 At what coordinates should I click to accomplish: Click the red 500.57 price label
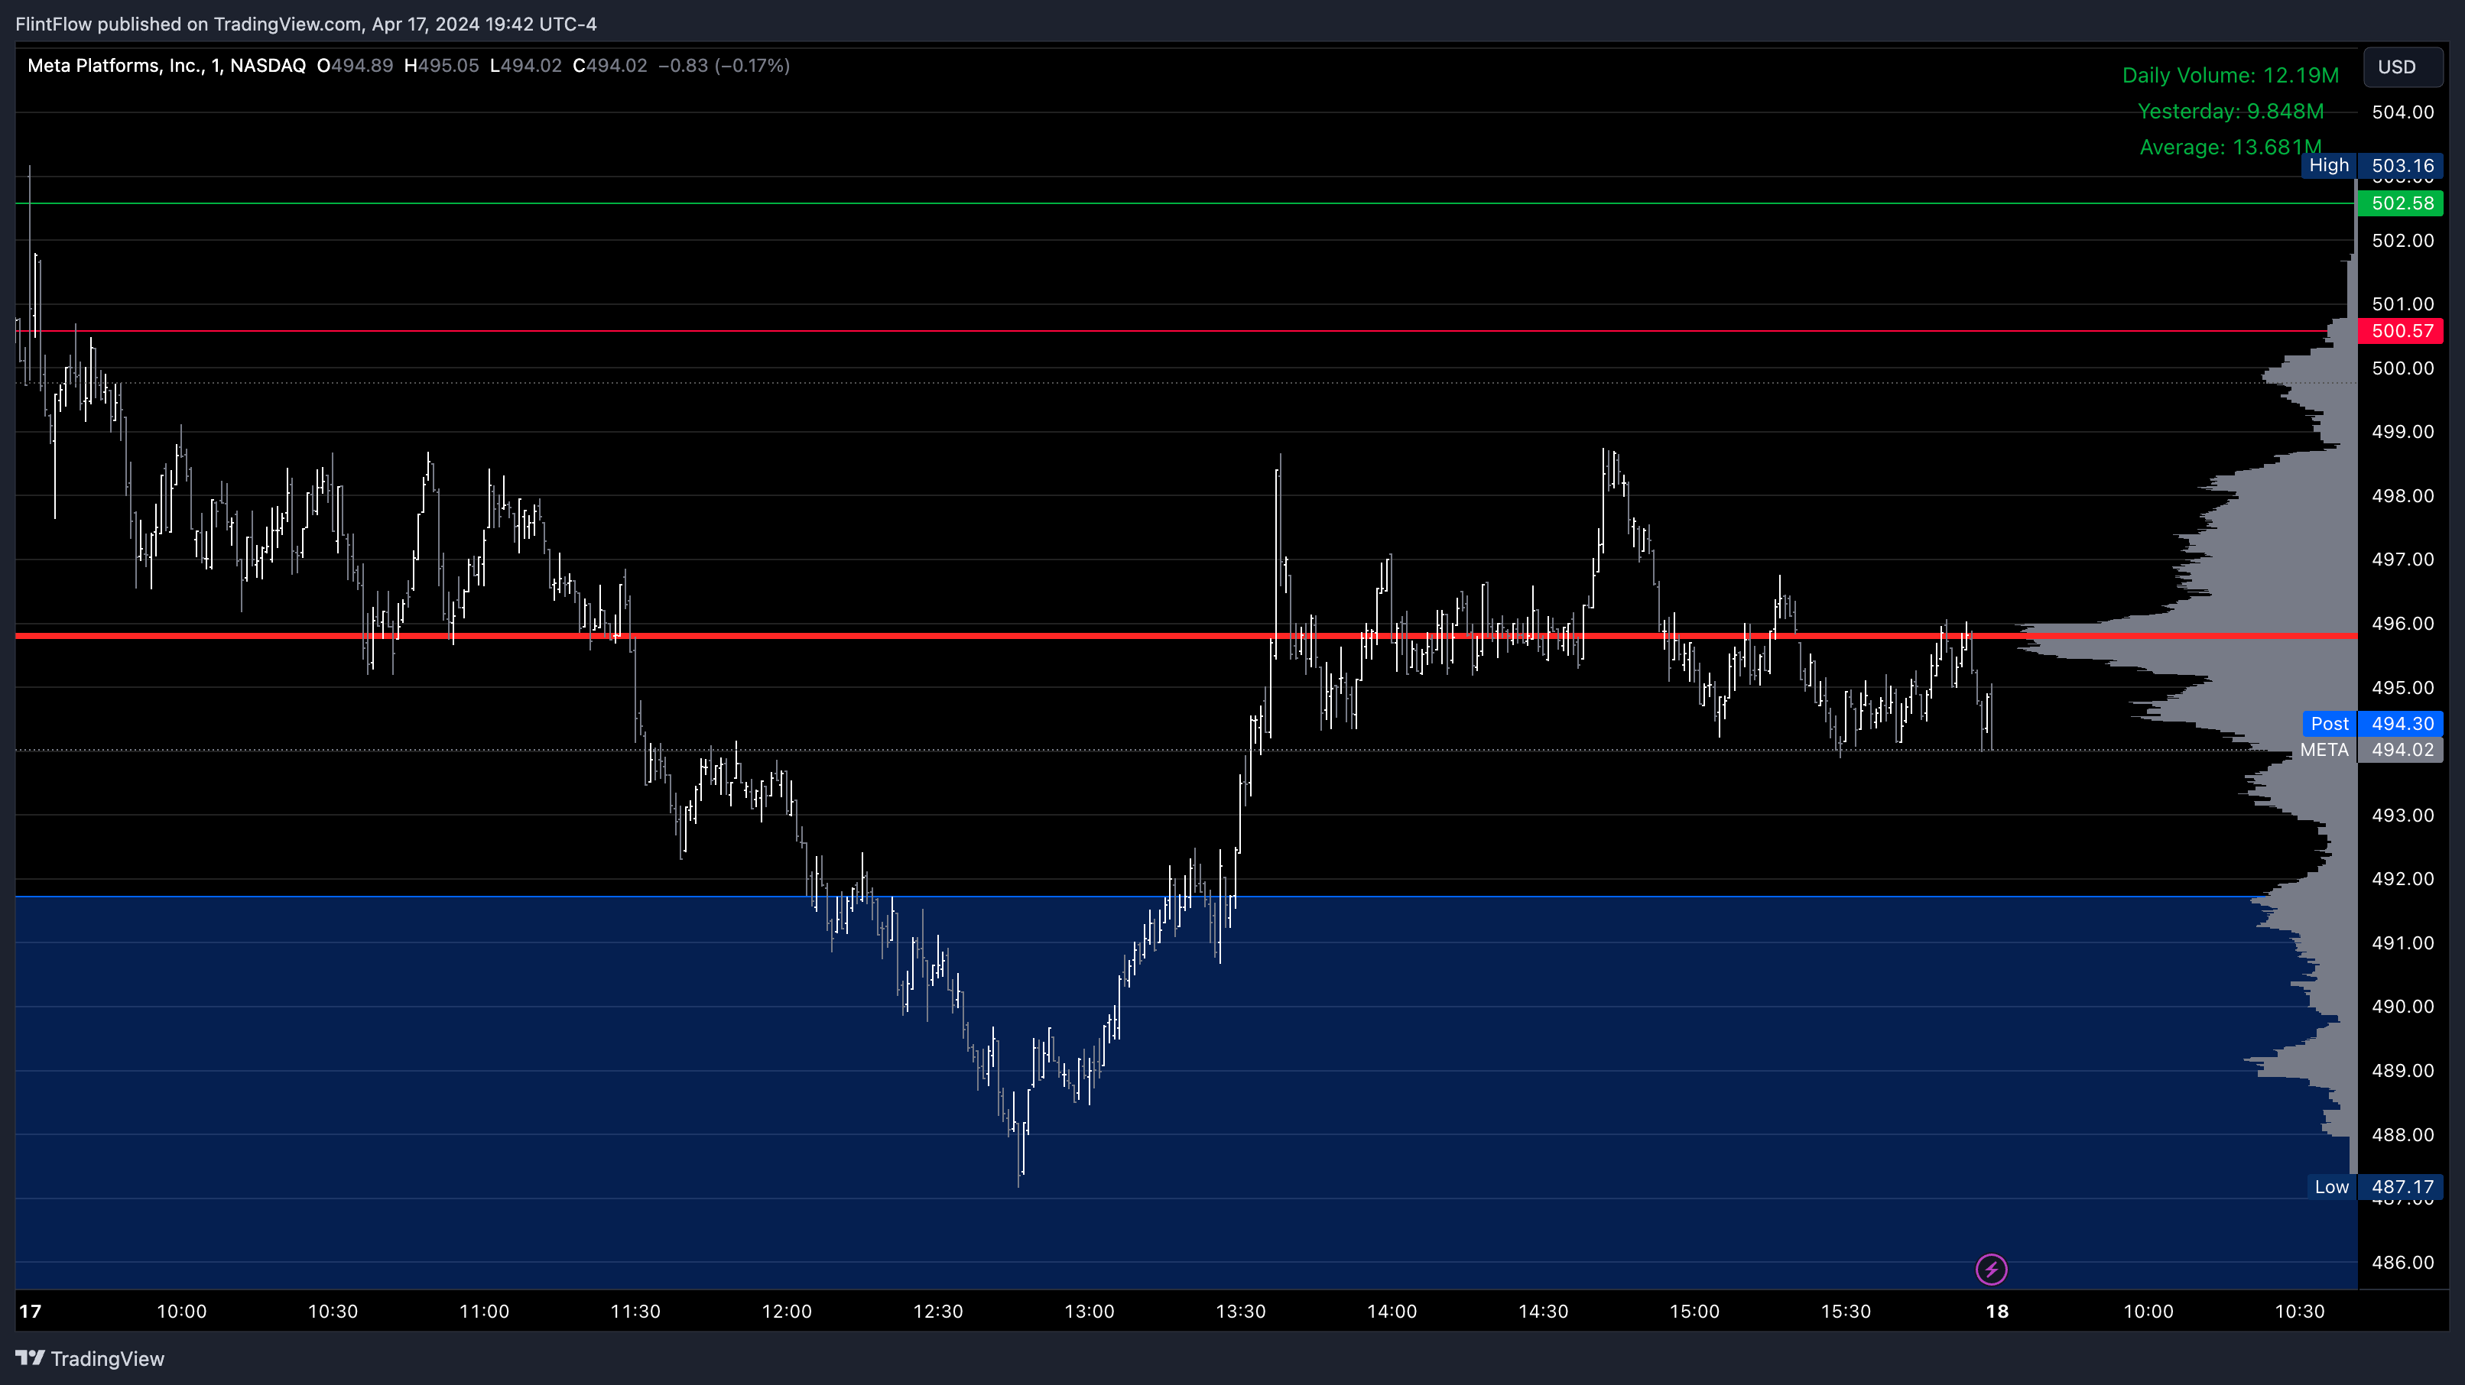click(2400, 331)
